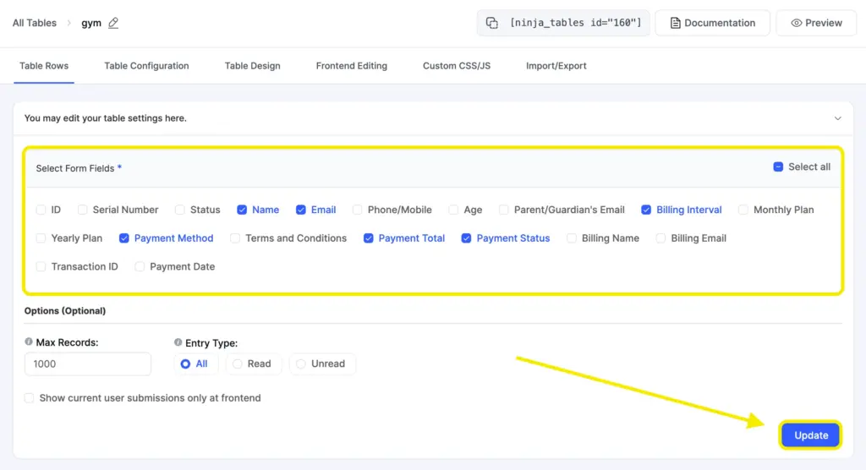Check the Age field checkbox
This screenshot has height=470, width=866.
pyautogui.click(x=453, y=210)
